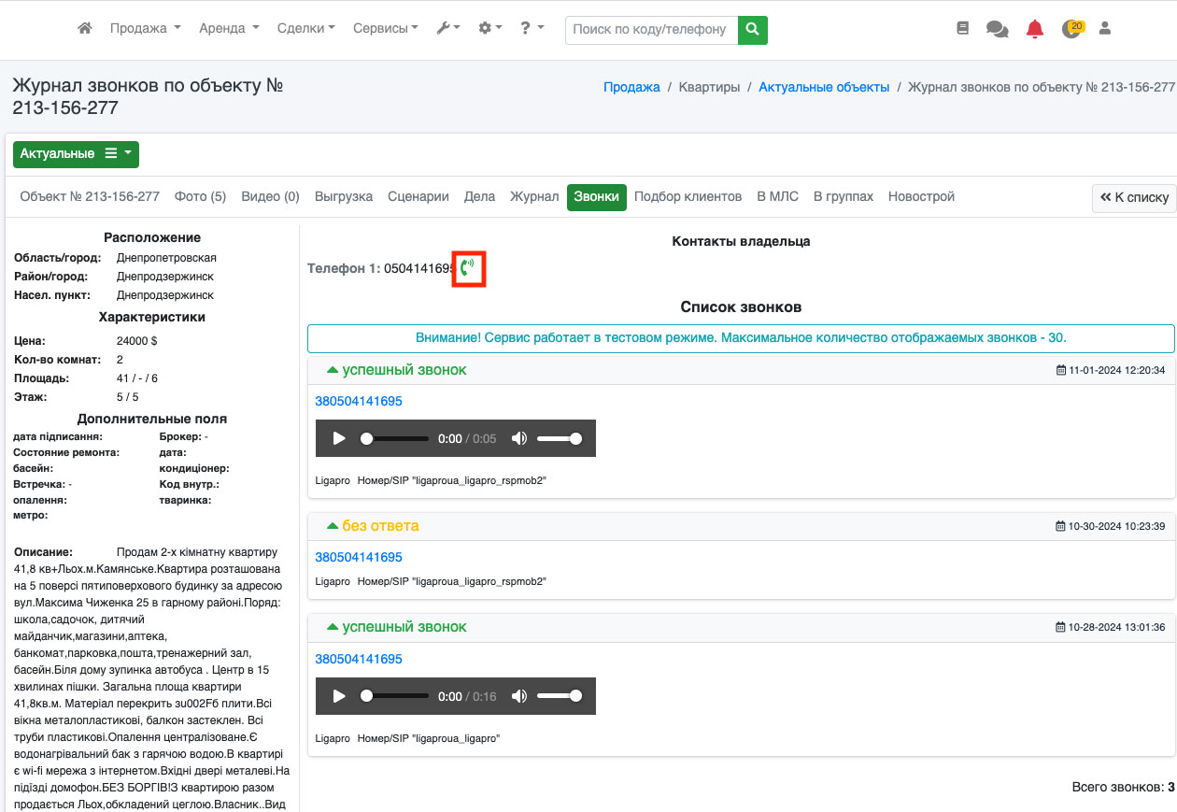Mute the 10-28-2024 call recording
Viewport: 1177px width, 812px height.
(519, 696)
